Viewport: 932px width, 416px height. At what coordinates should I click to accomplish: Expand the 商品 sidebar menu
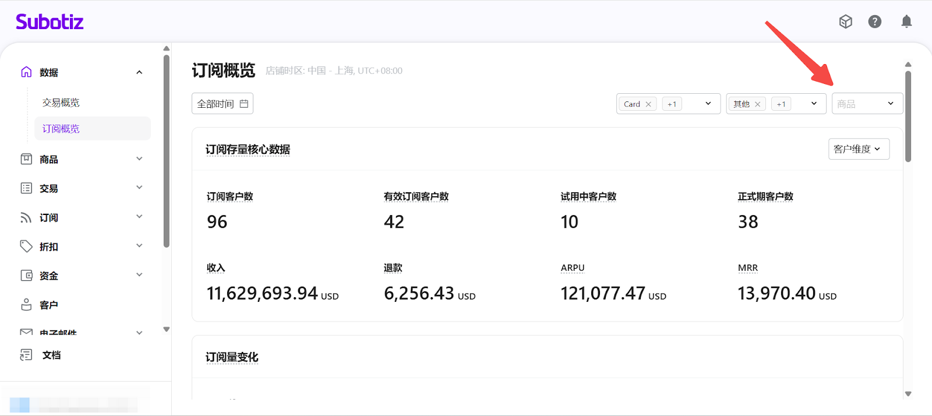139,159
